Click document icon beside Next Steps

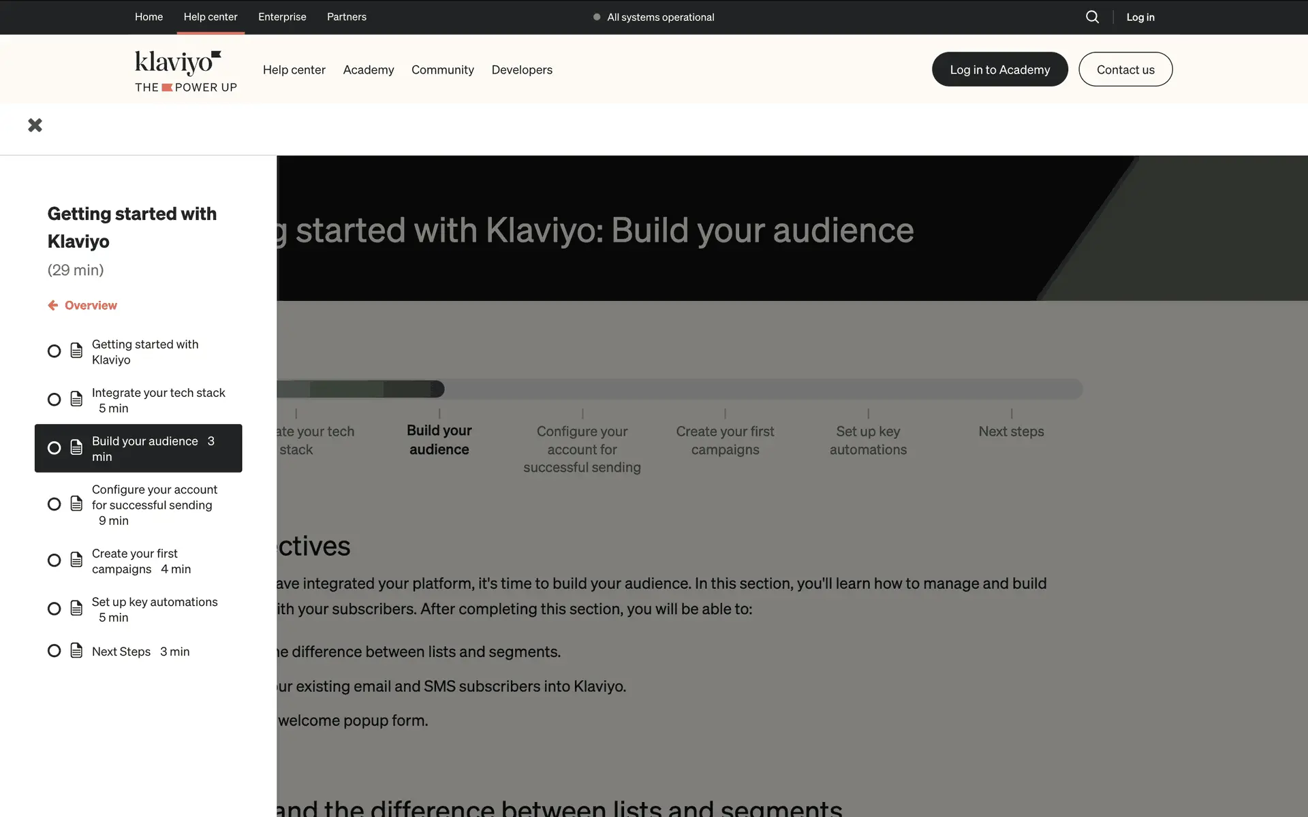click(76, 651)
